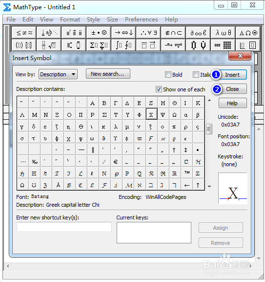Open lowercase Greek letters palette

pyautogui.click(x=223, y=33)
